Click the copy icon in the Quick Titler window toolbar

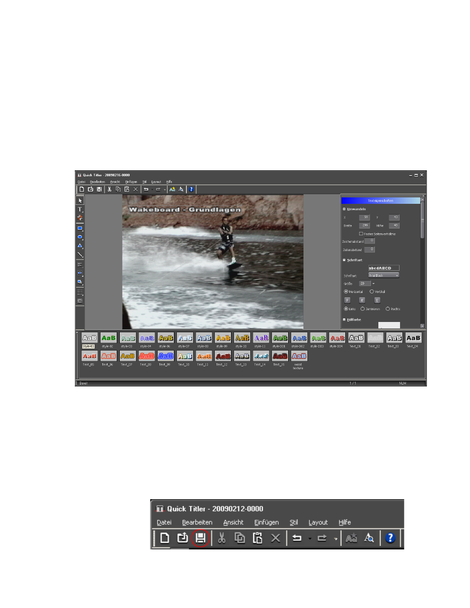pos(118,189)
